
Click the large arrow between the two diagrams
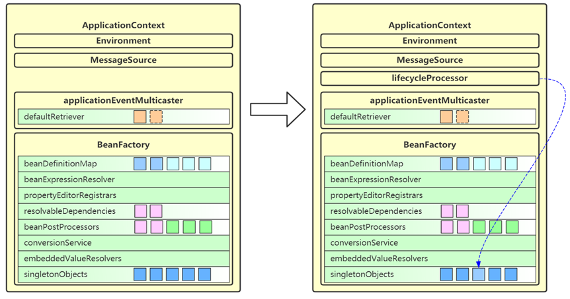point(277,109)
